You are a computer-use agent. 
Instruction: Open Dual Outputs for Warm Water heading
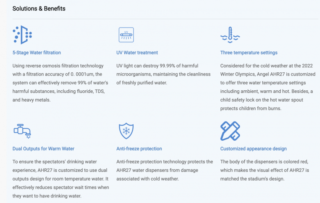coord(44,149)
